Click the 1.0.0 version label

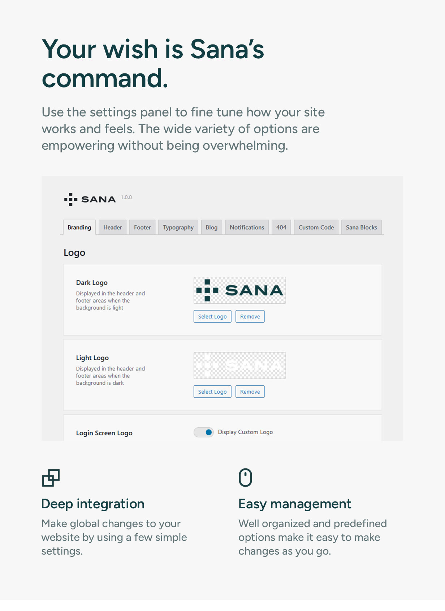(x=126, y=197)
